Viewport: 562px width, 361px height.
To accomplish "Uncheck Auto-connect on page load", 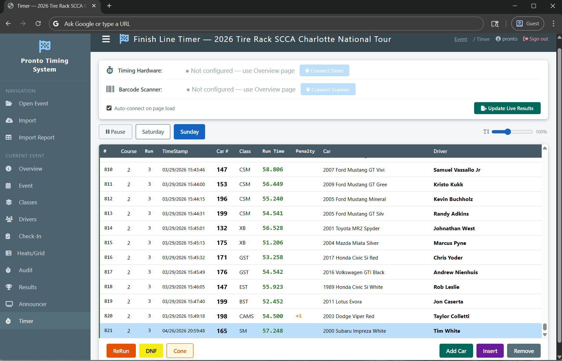I will click(x=109, y=108).
